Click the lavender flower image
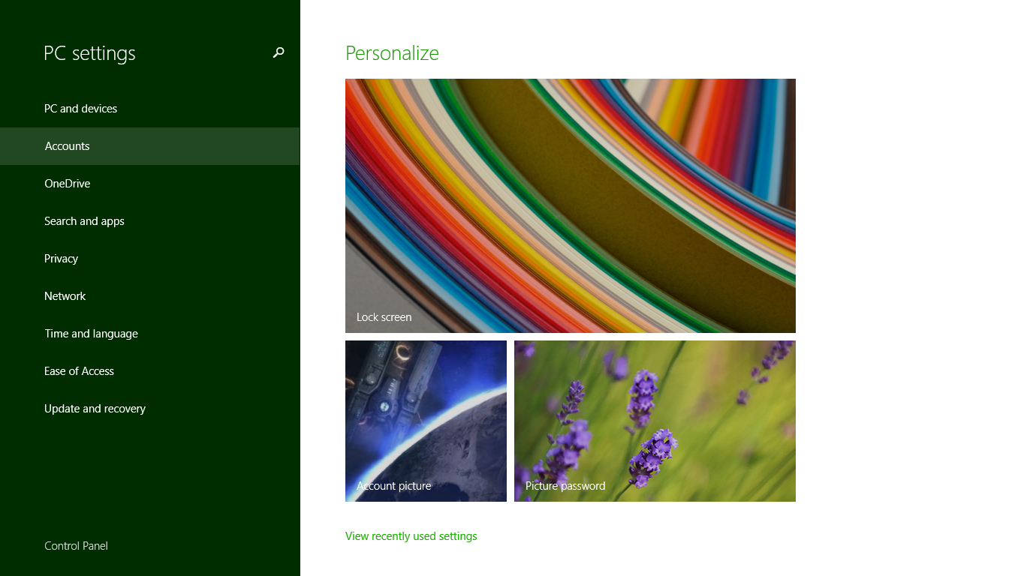The image size is (1021, 576). click(x=655, y=421)
